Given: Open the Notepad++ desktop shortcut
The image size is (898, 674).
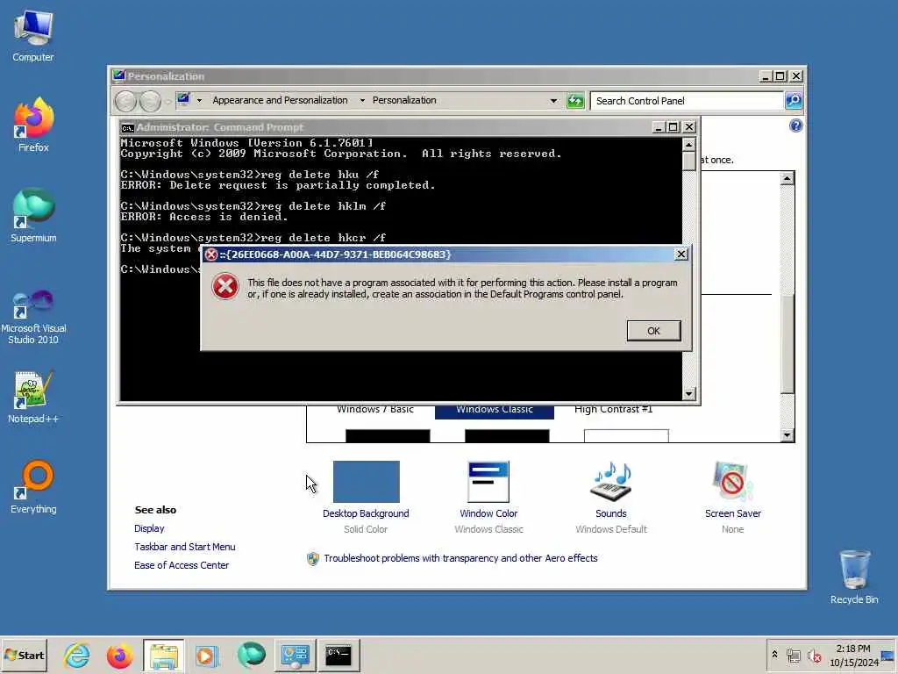Looking at the screenshot, I should click(x=33, y=397).
